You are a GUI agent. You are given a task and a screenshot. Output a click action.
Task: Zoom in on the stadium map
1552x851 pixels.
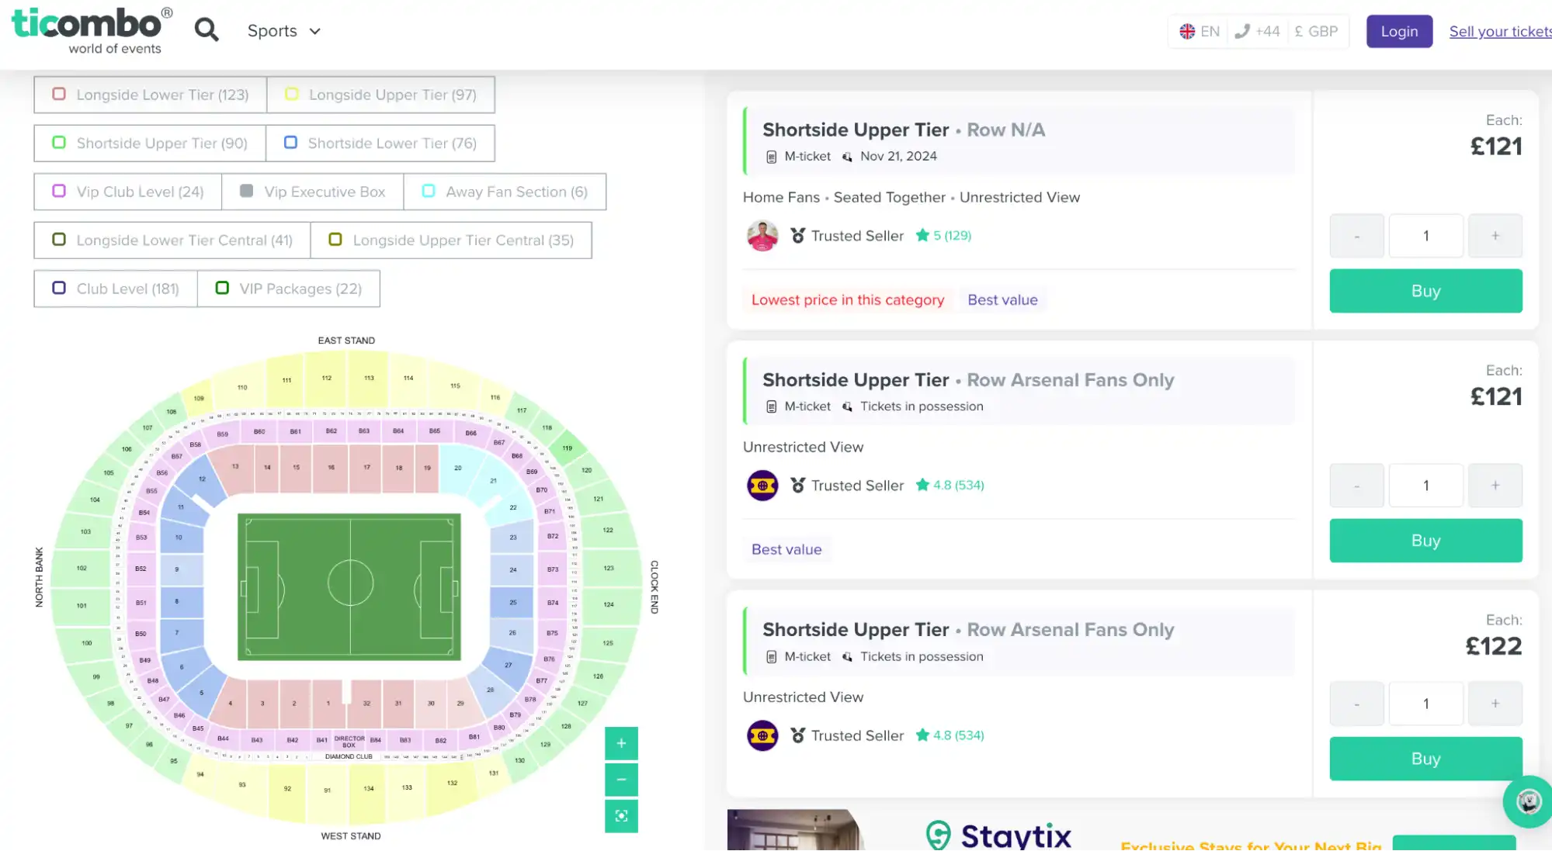(620, 742)
